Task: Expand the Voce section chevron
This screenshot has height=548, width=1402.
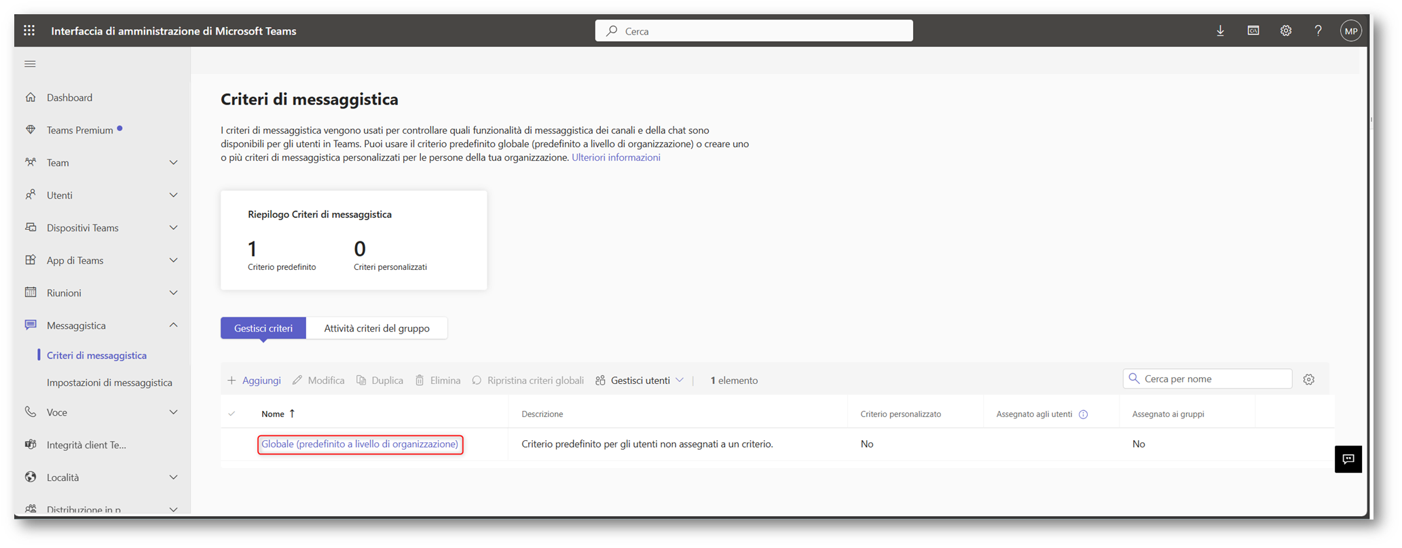Action: pos(173,412)
